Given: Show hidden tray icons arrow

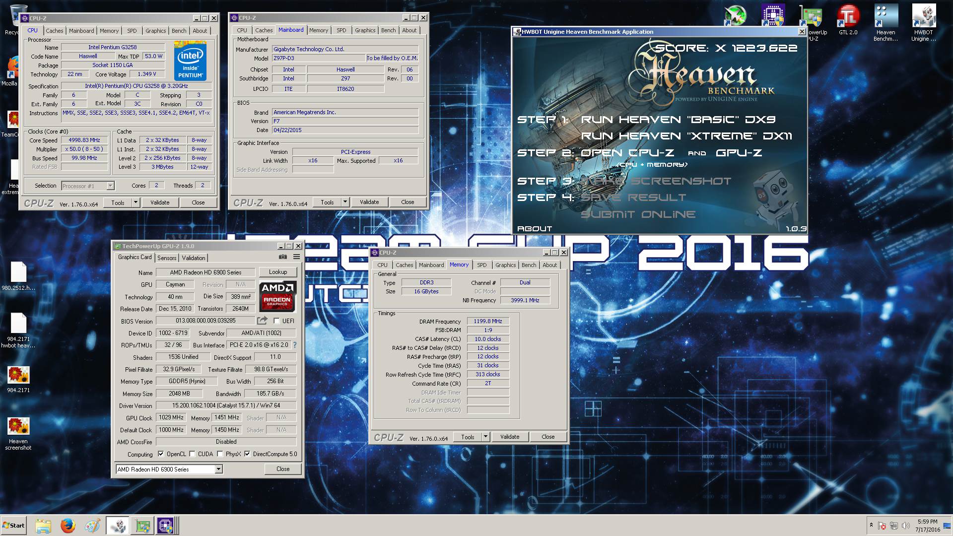Looking at the screenshot, I should (871, 525).
